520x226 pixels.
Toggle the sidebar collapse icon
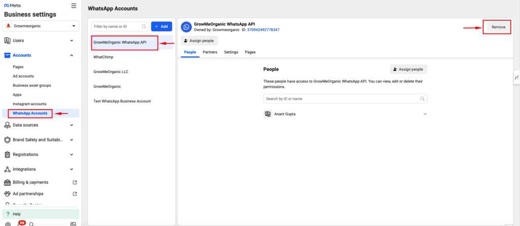tap(74, 224)
